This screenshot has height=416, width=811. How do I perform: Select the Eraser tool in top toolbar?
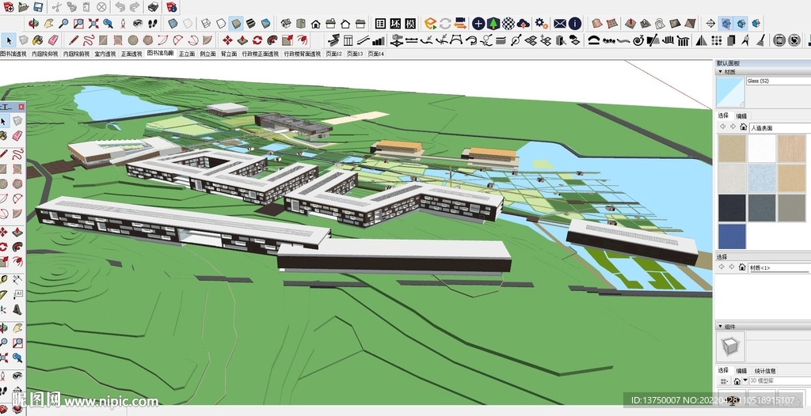(53, 40)
